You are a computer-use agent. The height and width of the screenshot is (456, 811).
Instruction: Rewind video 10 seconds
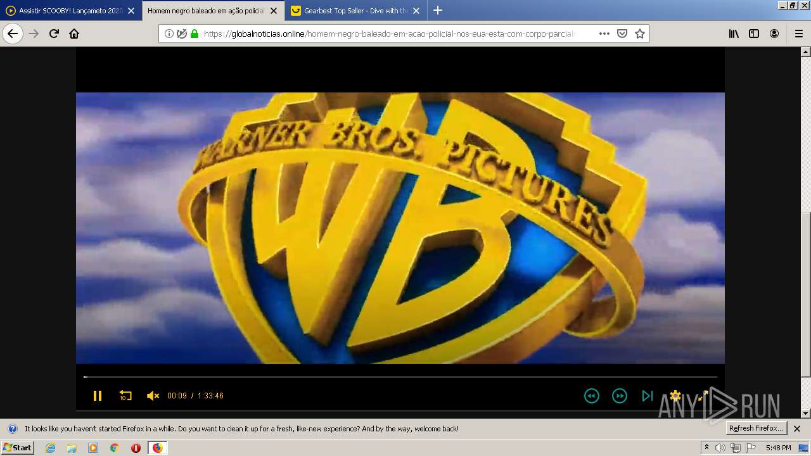point(125,396)
